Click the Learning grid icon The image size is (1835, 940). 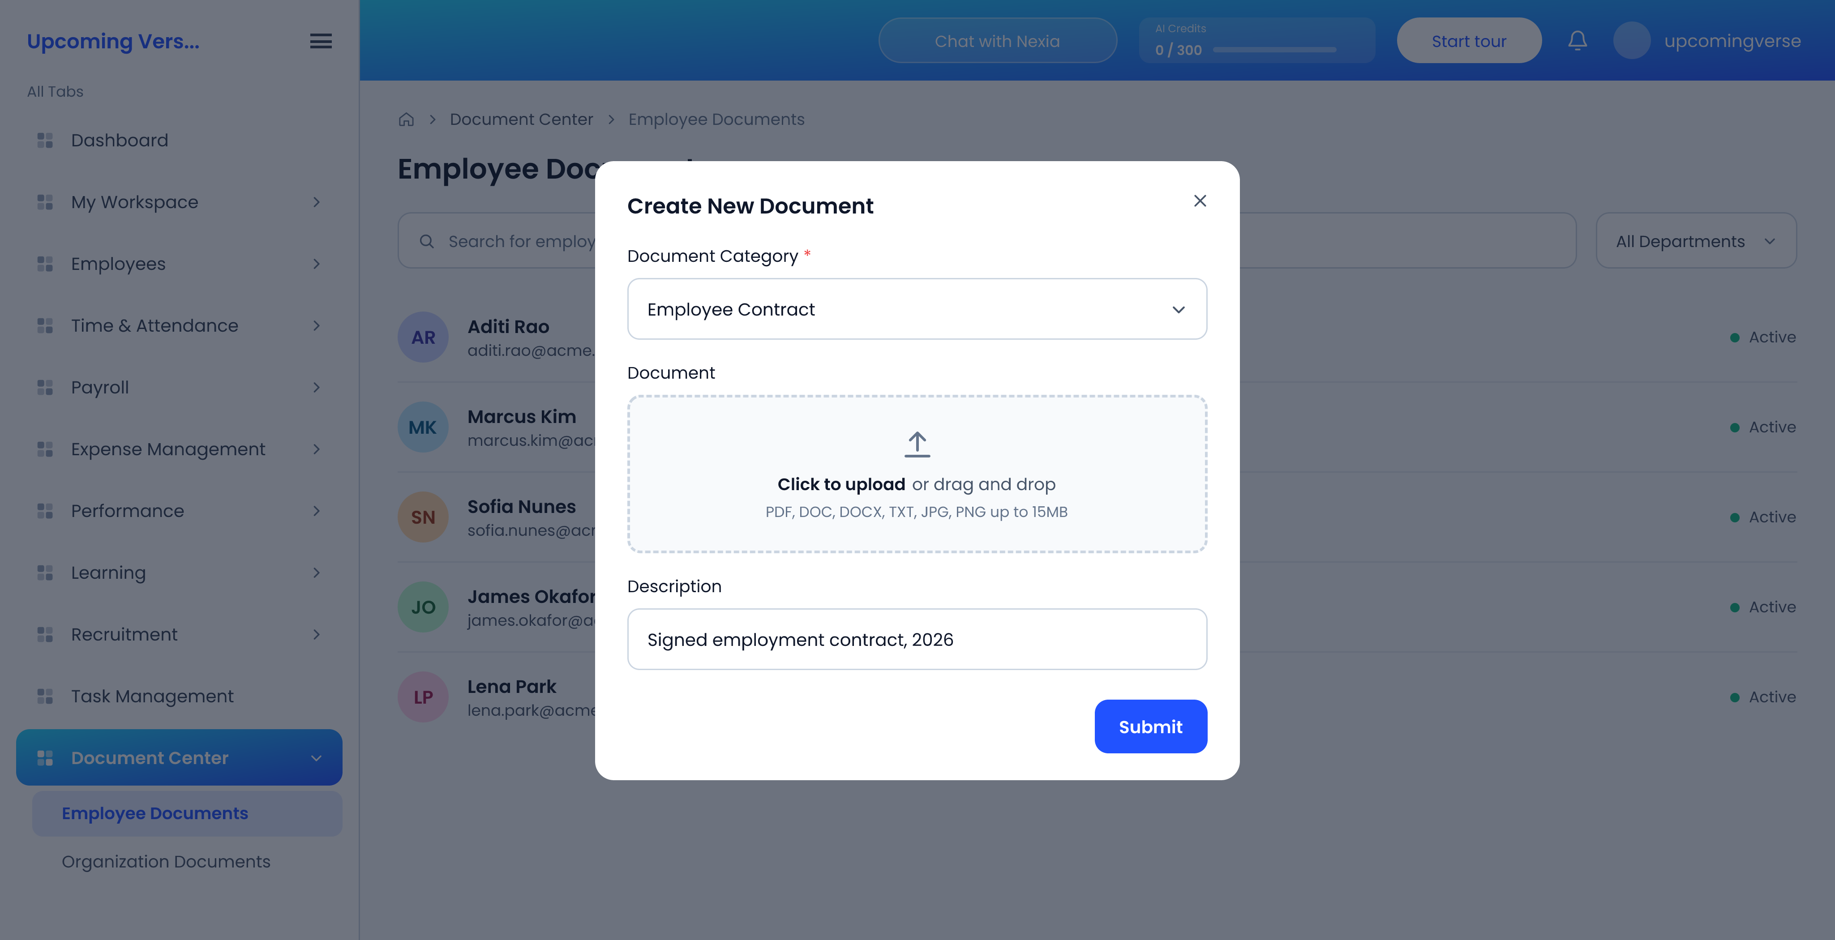[x=45, y=573]
